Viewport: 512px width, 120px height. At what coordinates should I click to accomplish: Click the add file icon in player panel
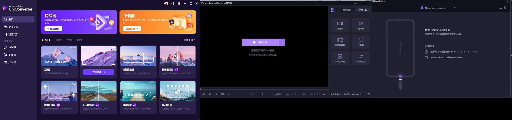coord(333,10)
